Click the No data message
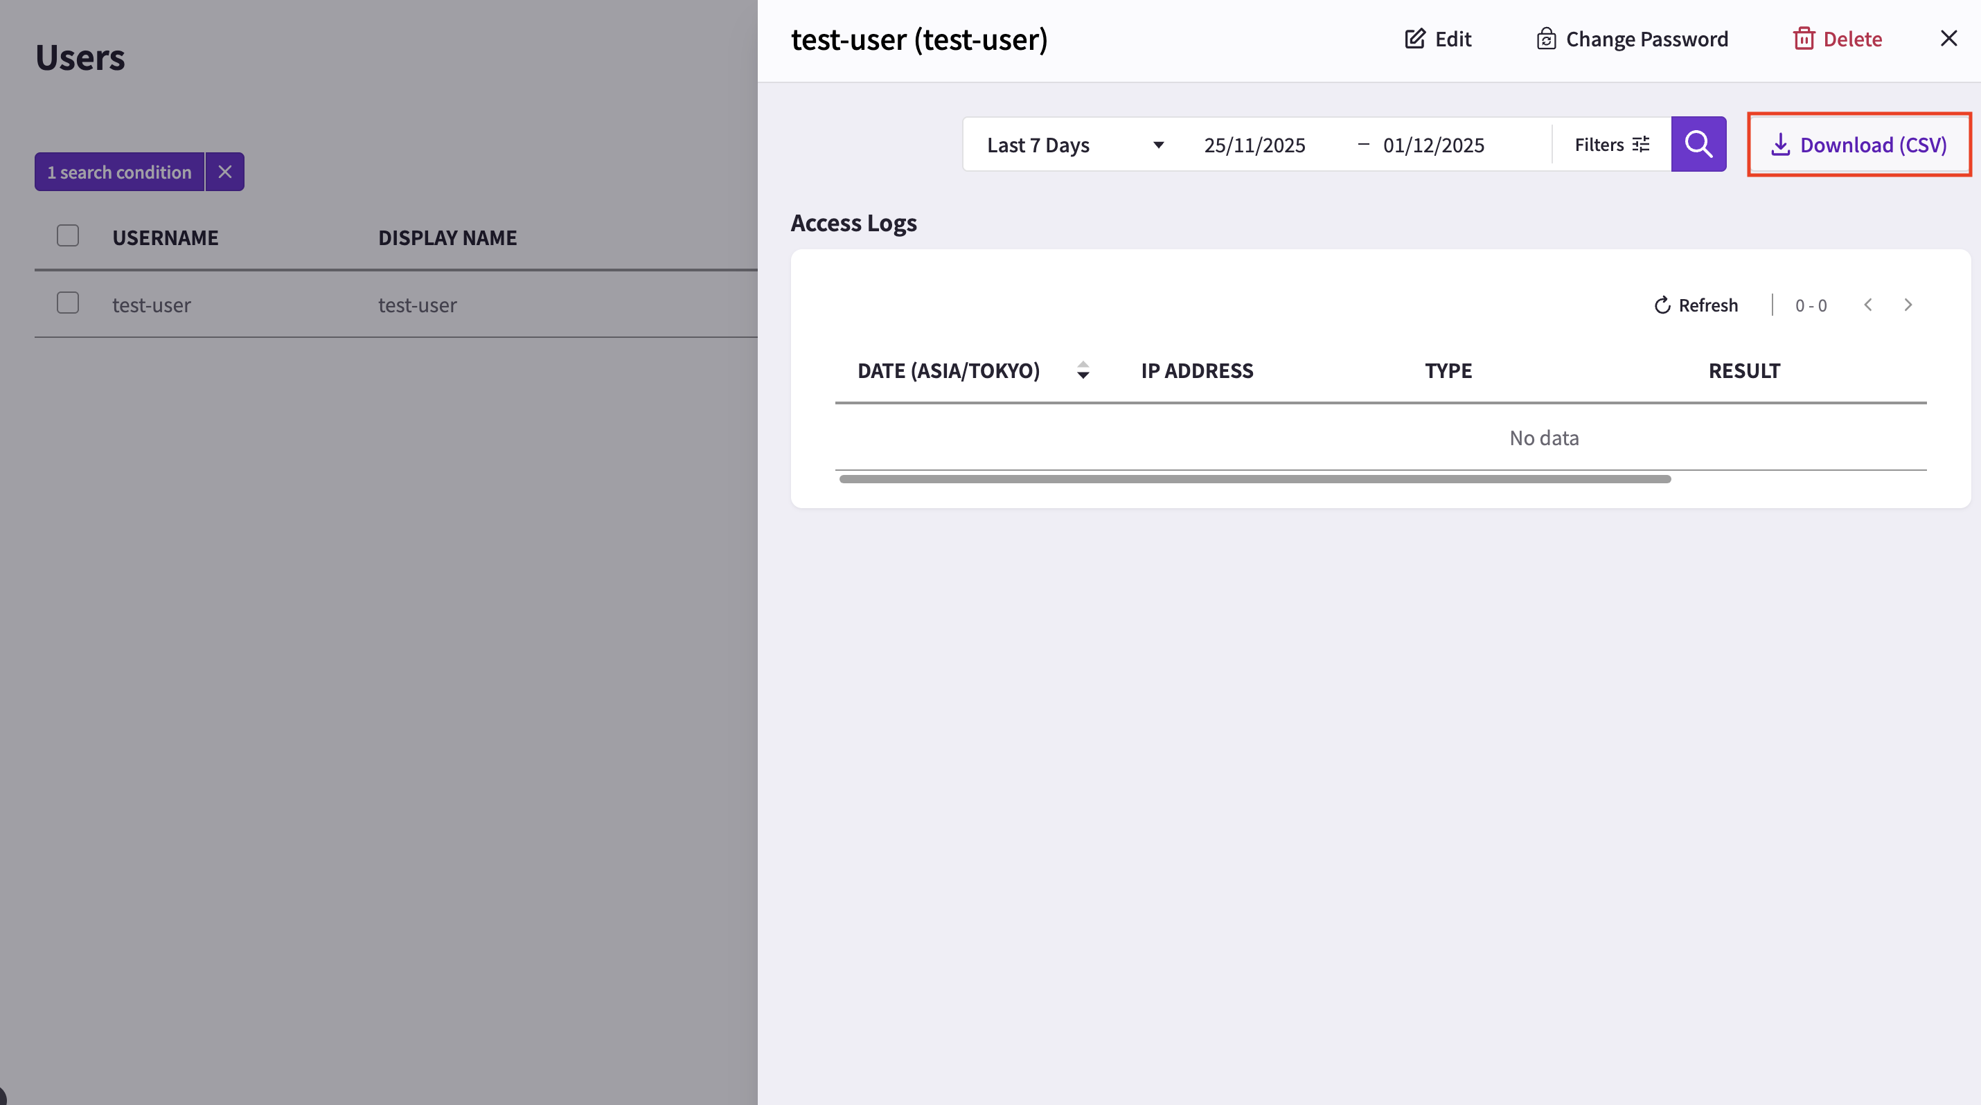This screenshot has width=1981, height=1105. point(1544,438)
